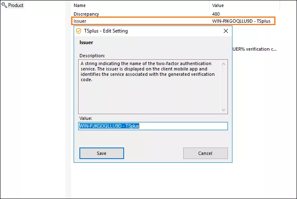Click the partially hidden verification row value
The image size is (297, 199).
click(254, 49)
